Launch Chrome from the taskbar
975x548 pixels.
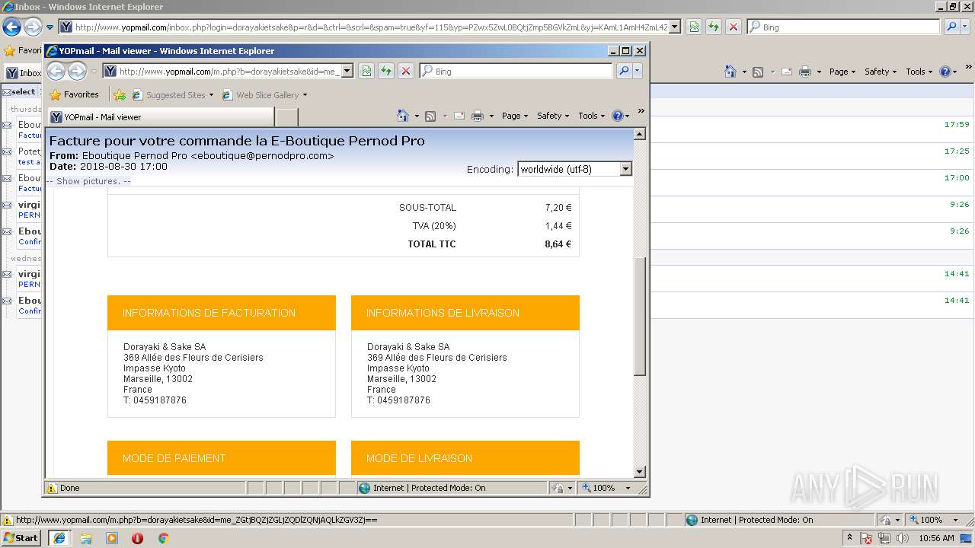click(x=163, y=538)
